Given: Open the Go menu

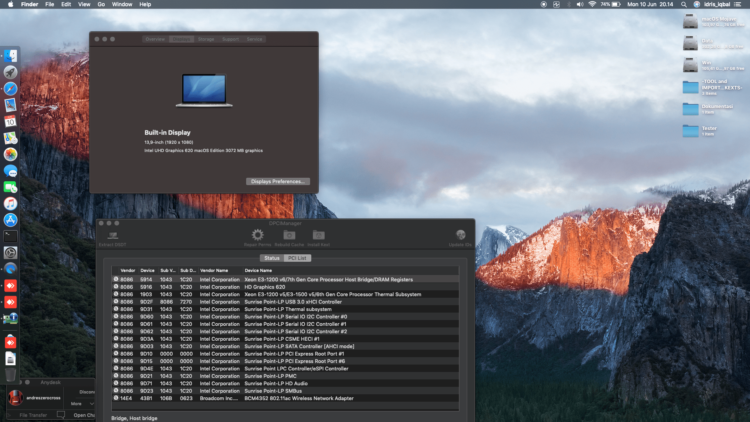Looking at the screenshot, I should [x=101, y=4].
